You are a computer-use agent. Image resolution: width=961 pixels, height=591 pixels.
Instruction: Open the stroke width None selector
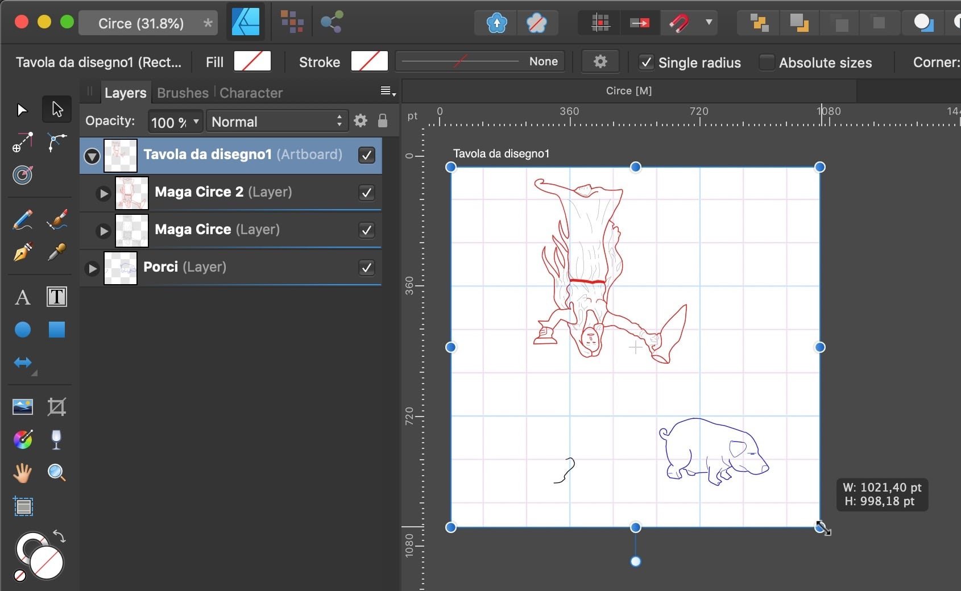click(480, 61)
